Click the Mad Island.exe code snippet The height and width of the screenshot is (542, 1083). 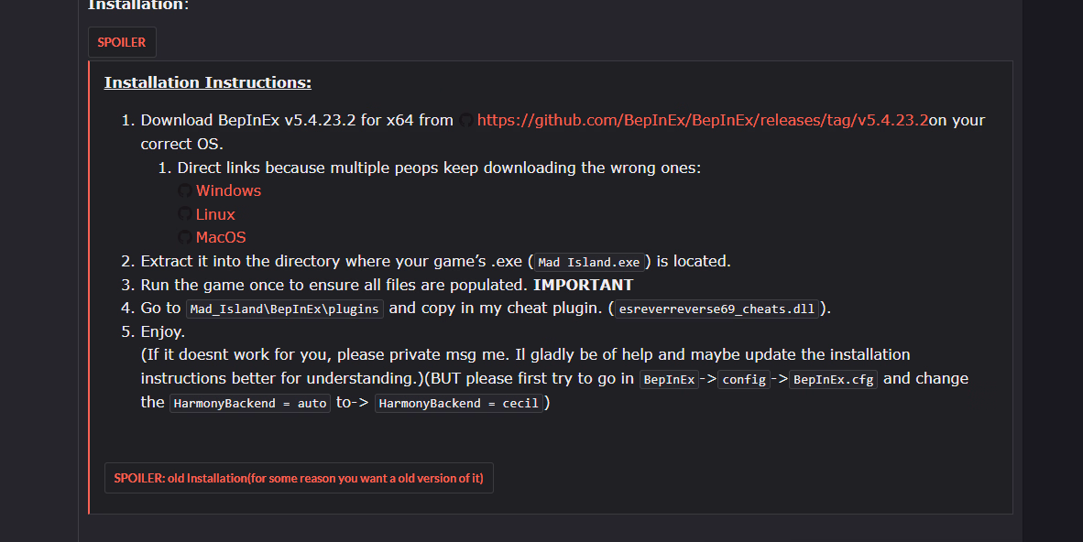coord(589,263)
